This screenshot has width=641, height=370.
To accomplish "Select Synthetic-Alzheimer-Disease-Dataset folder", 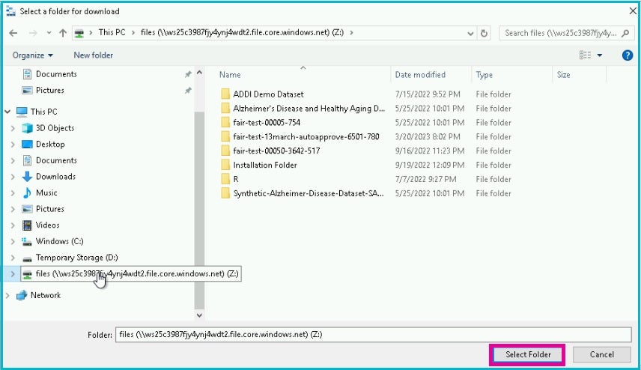I will [309, 193].
